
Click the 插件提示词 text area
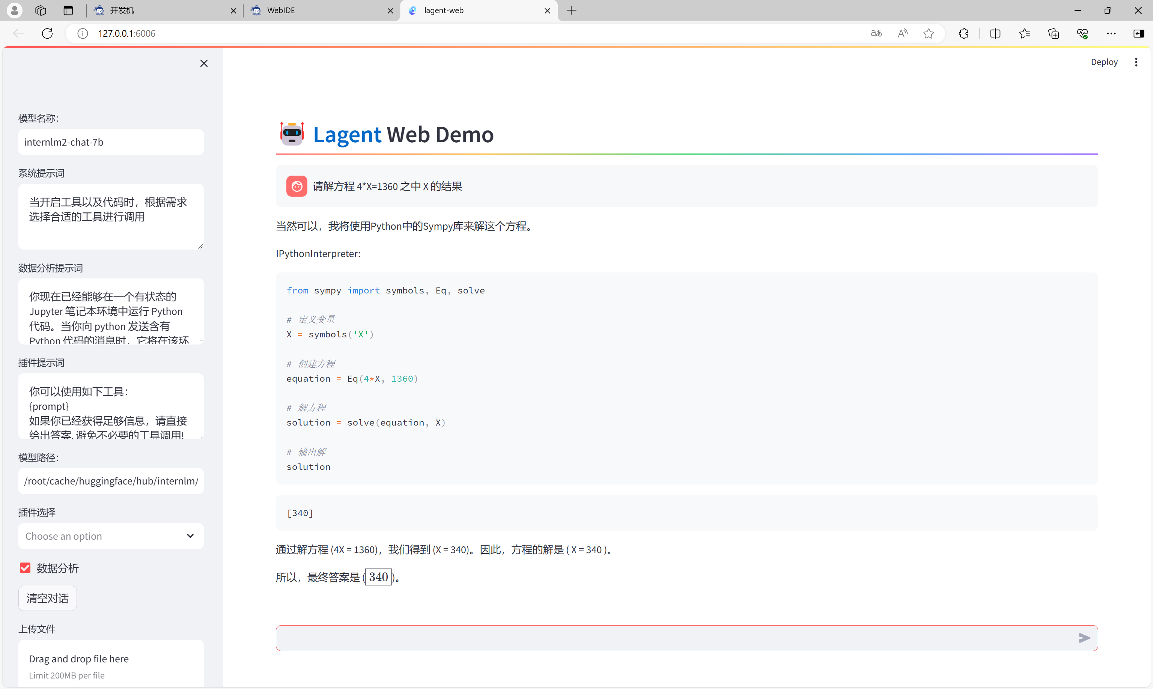point(111,406)
